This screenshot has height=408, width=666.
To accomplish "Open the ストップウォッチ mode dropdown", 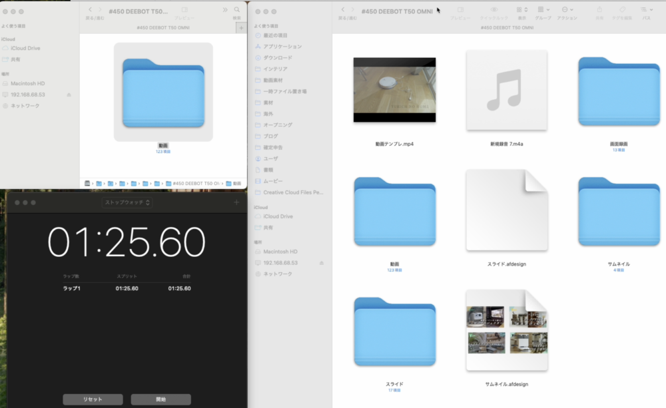I will tap(127, 202).
